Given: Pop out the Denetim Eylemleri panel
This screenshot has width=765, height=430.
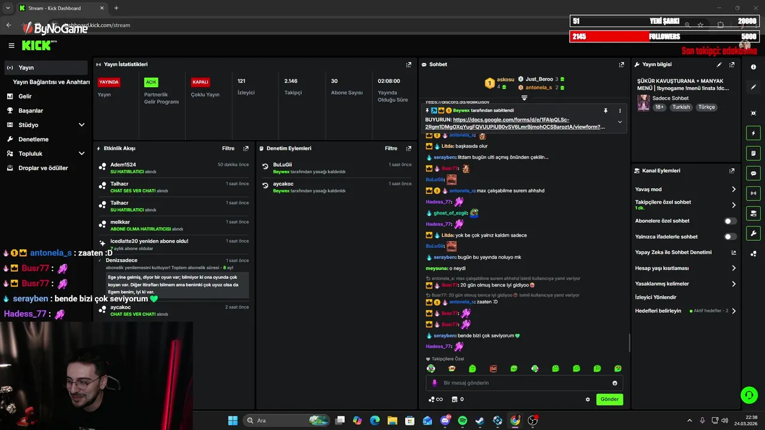Looking at the screenshot, I should pyautogui.click(x=409, y=148).
